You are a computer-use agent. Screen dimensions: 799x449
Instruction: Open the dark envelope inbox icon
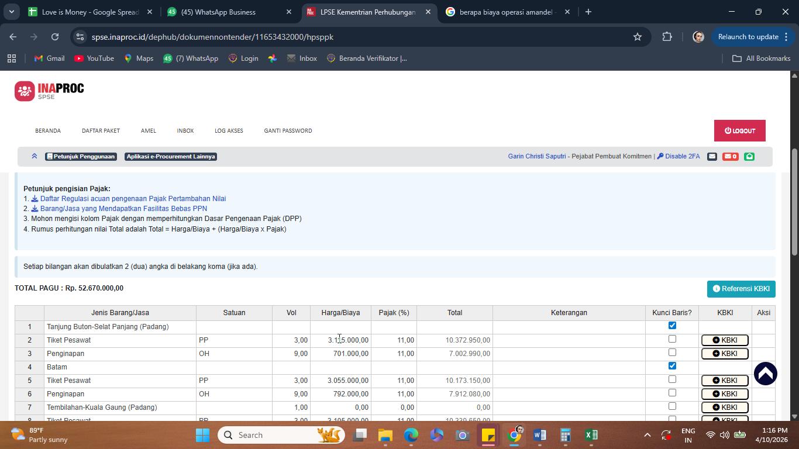click(712, 156)
